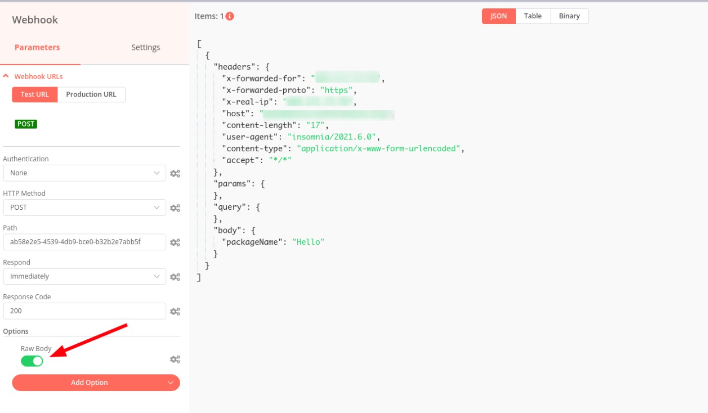Open the Authentication dropdown
The width and height of the screenshot is (708, 413).
(x=84, y=173)
